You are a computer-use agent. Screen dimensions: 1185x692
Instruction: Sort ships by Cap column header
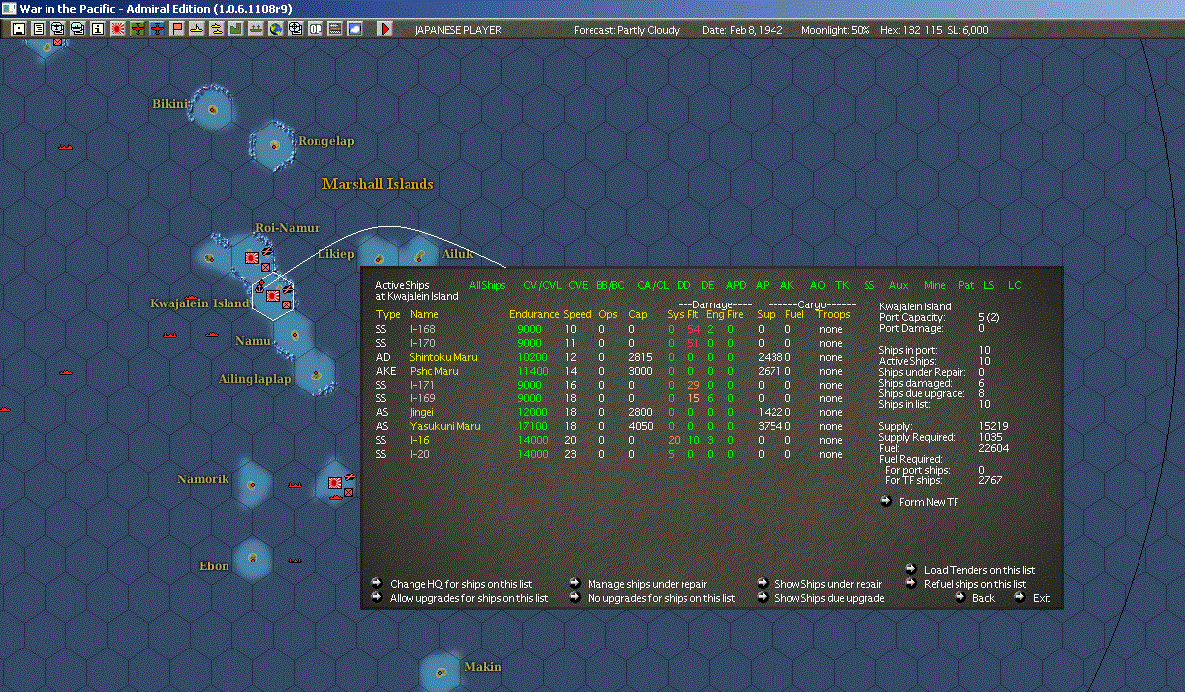coord(638,314)
